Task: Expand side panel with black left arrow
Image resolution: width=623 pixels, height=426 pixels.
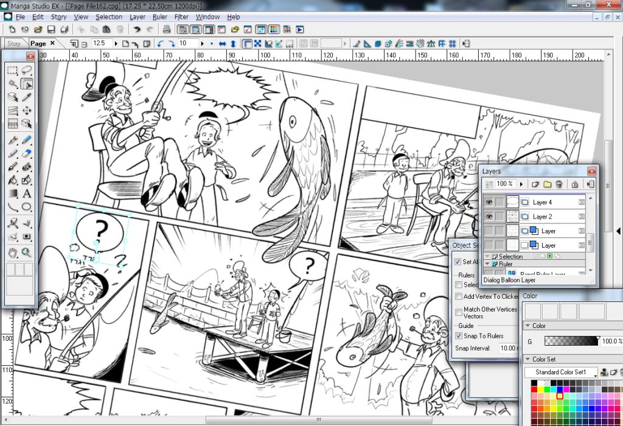Action: pyautogui.click(x=618, y=231)
